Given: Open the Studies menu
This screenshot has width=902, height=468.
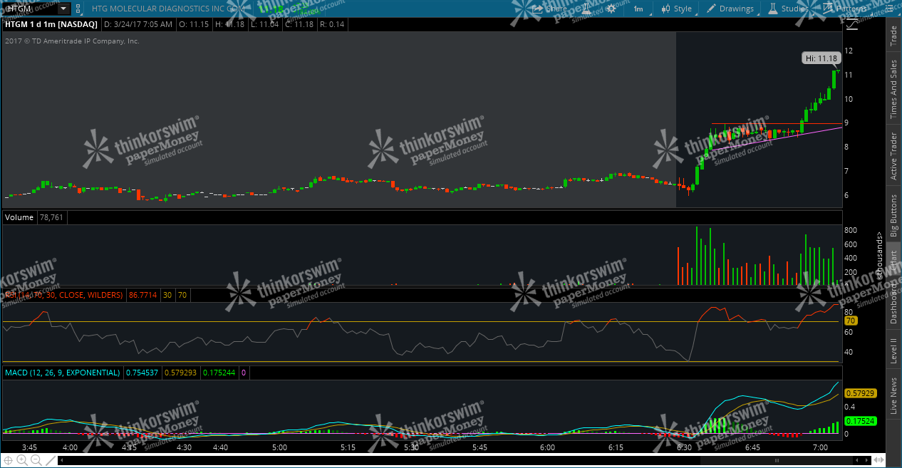Looking at the screenshot, I should pos(789,9).
